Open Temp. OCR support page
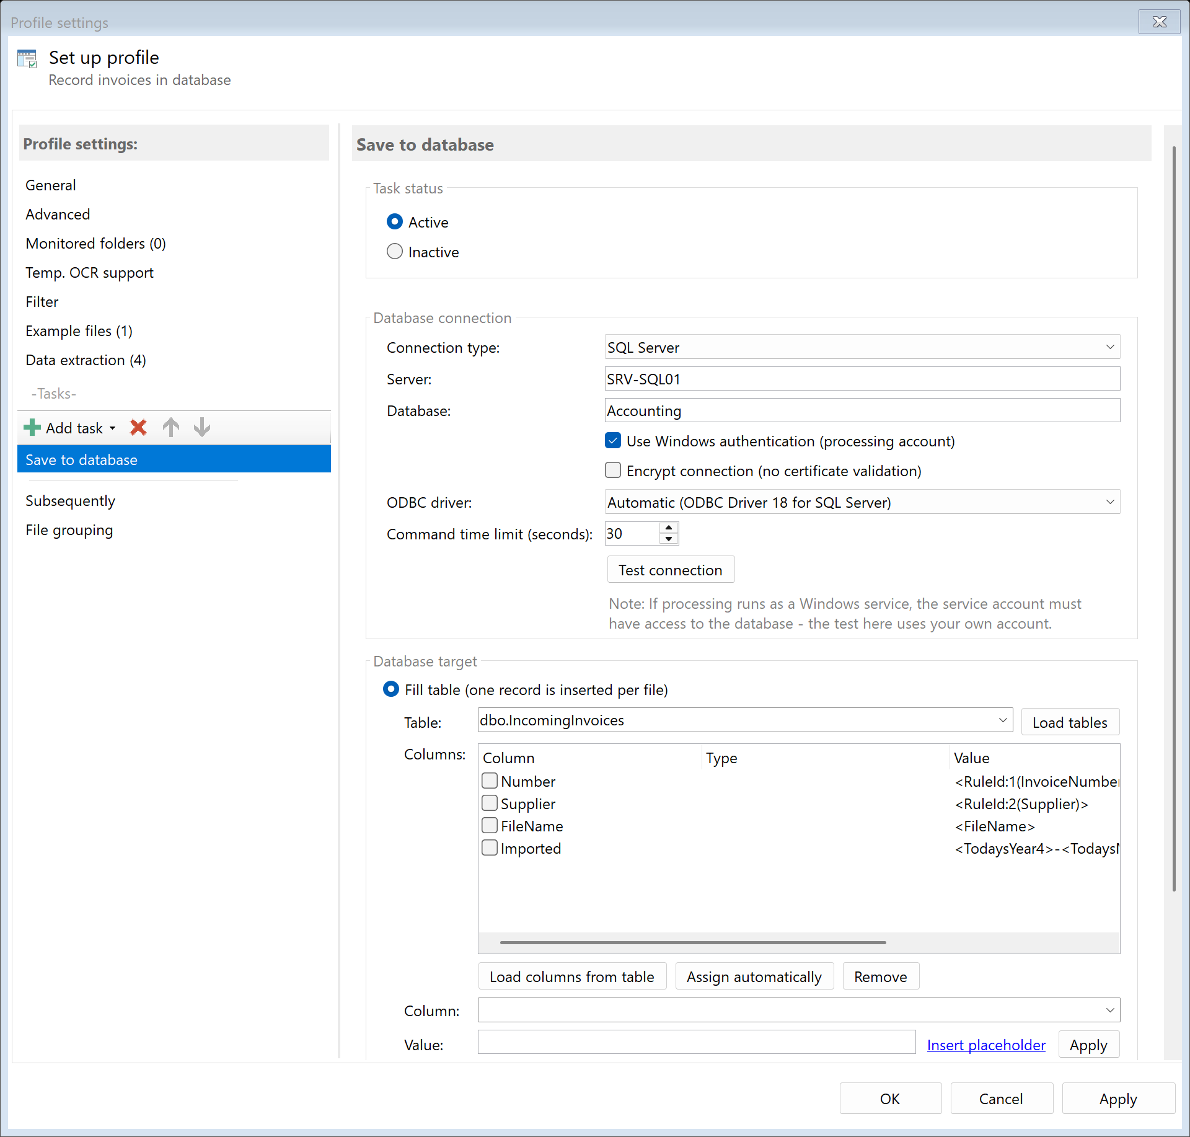This screenshot has width=1190, height=1137. pos(89,273)
